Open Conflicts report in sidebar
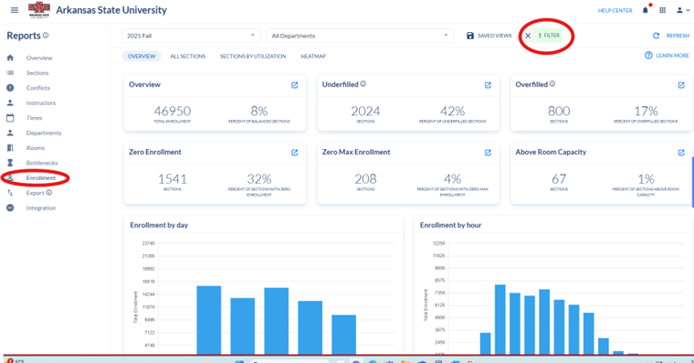This screenshot has width=694, height=363. click(38, 88)
